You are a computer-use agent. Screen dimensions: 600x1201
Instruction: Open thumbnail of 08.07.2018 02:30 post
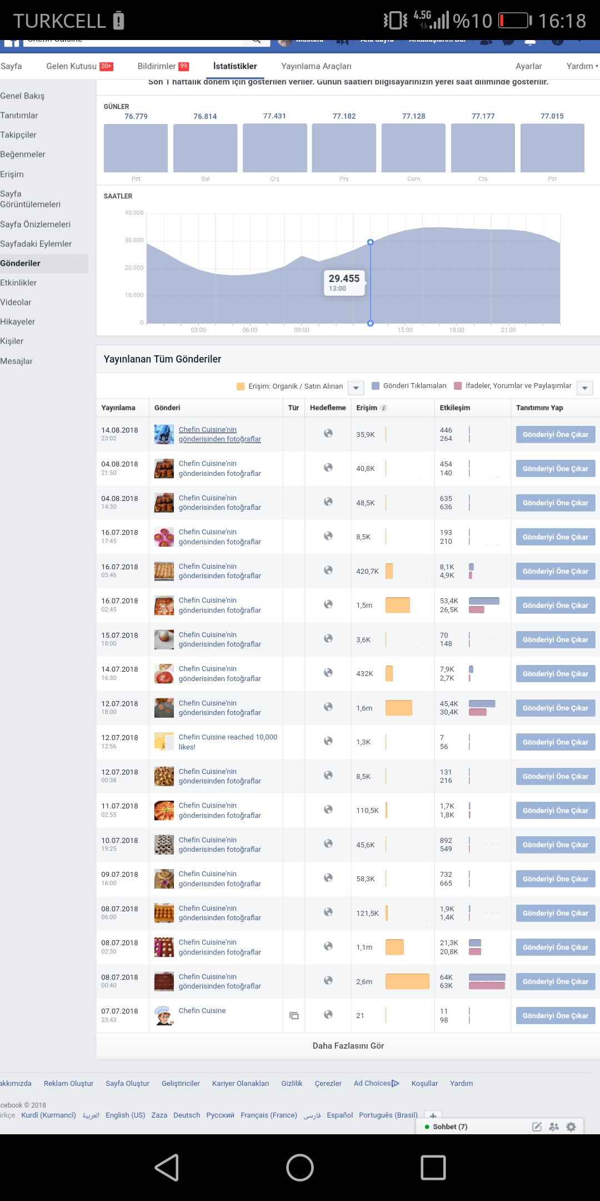click(x=164, y=947)
